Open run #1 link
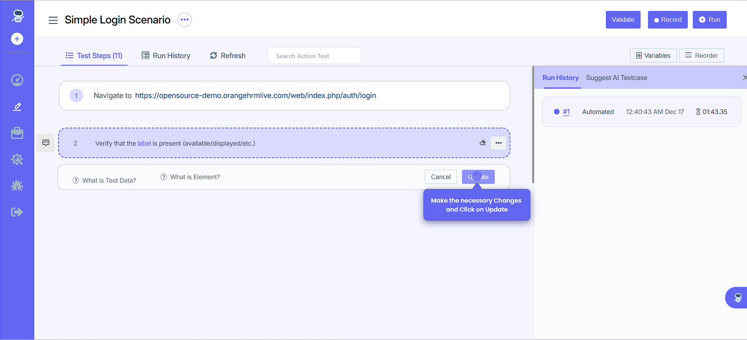This screenshot has width=747, height=340. [566, 112]
